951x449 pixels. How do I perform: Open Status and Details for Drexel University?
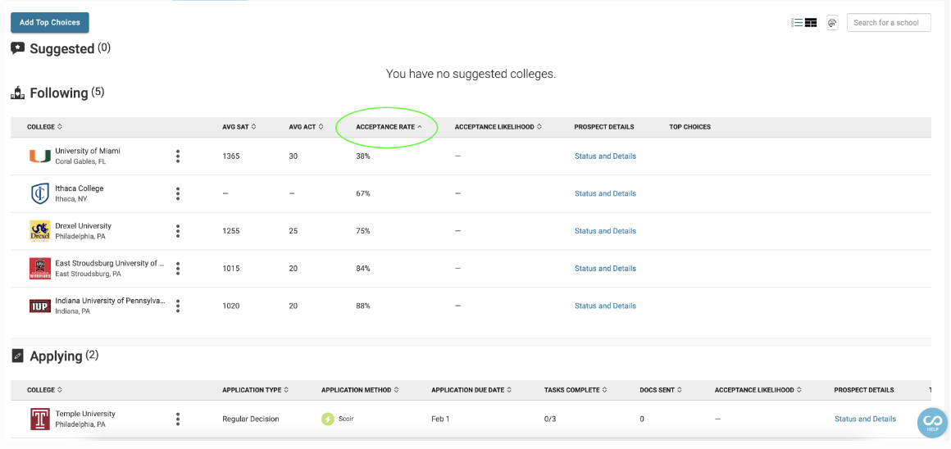point(605,231)
